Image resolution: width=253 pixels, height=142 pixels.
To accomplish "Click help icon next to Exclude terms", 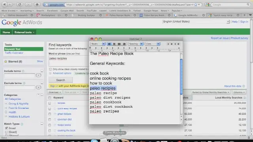I will pos(24,83).
